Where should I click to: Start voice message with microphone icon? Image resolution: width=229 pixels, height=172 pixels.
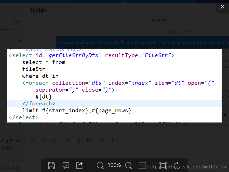pyautogui.click(x=79, y=140)
